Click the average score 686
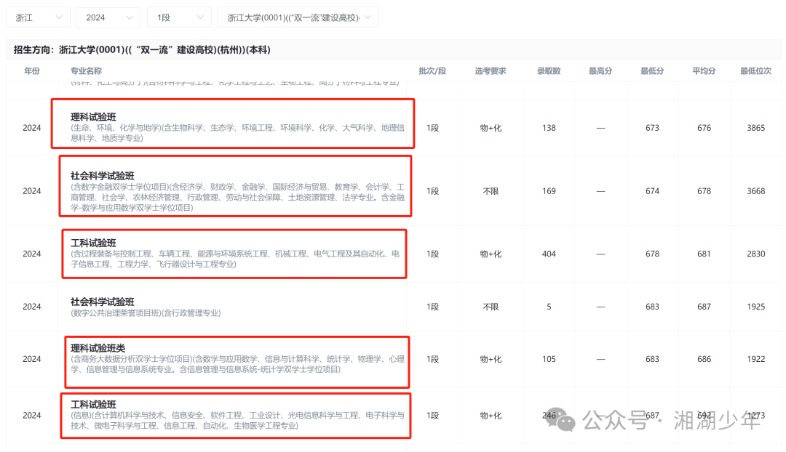Screen dimensions: 786x452 pos(704,359)
